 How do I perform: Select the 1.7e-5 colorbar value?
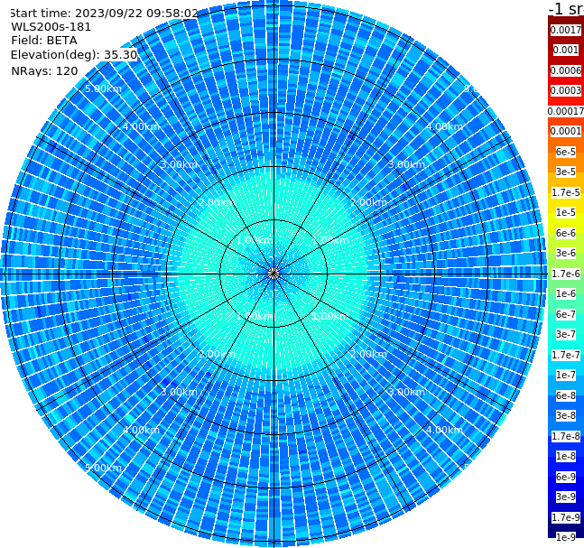click(x=566, y=192)
